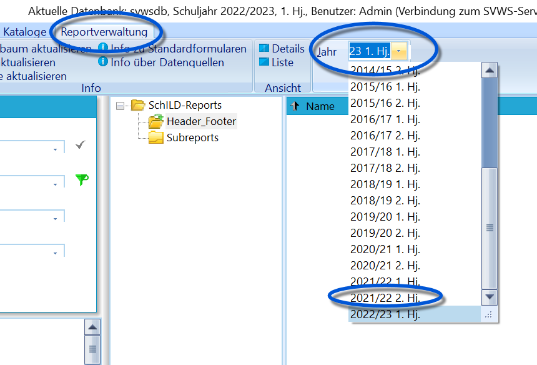Click the sort arrow in Name column
This screenshot has width=537, height=365.
(x=295, y=106)
